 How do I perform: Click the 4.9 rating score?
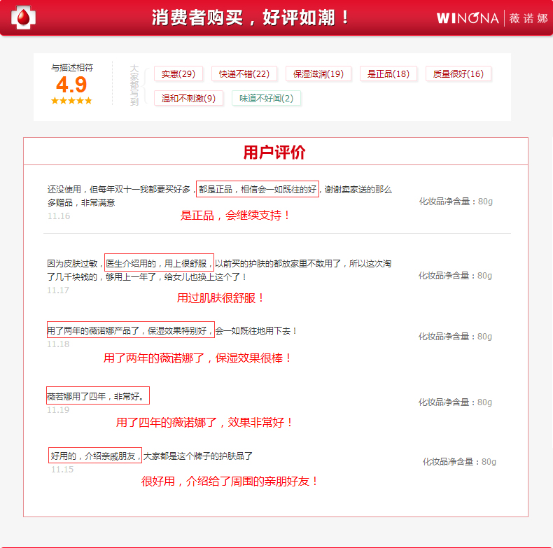coord(71,84)
